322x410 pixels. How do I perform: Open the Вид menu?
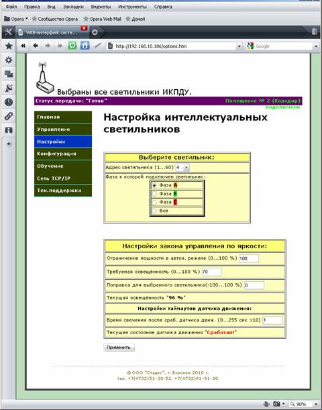click(51, 7)
